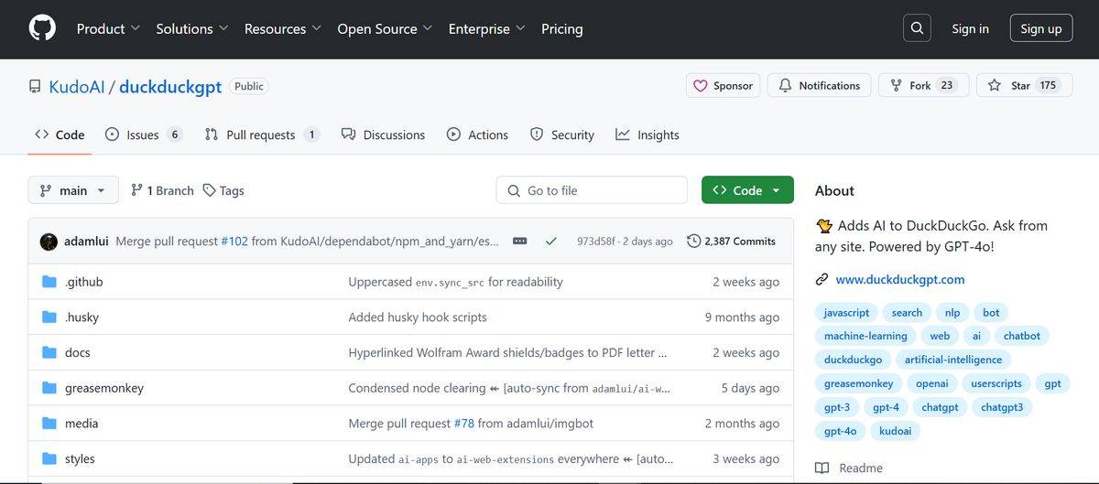The image size is (1099, 484).
Task: Click the Sponsor heart icon
Action: click(x=701, y=85)
